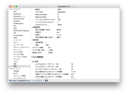Click the cell revision value 3224
Image resolution: width=128 pixels, height=94 pixels.
[60, 25]
